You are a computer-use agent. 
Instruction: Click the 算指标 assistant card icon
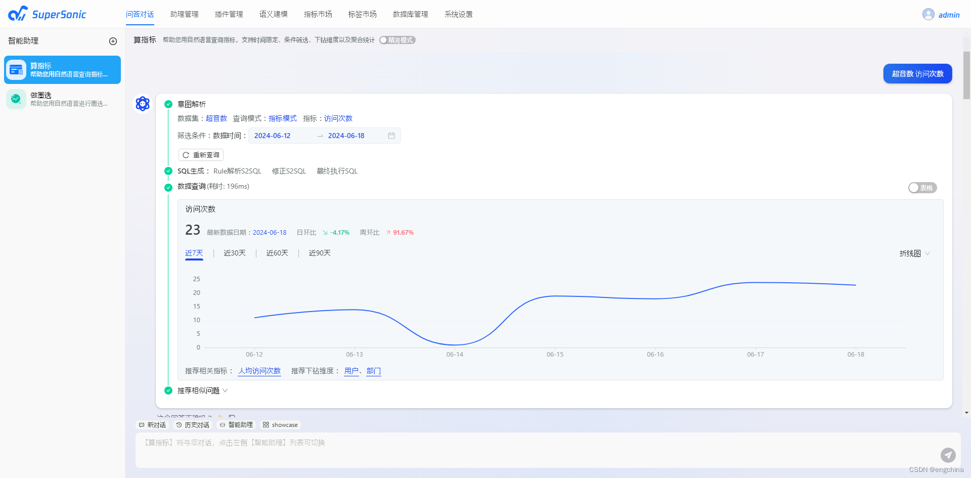pos(16,70)
